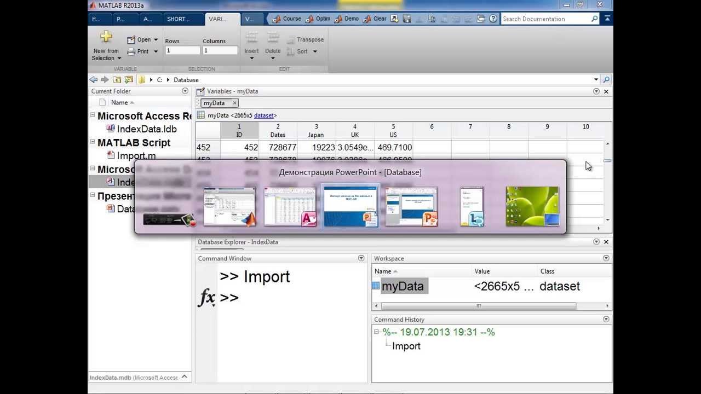Go back in folder history
This screenshot has width=701, height=394.
coord(94,80)
